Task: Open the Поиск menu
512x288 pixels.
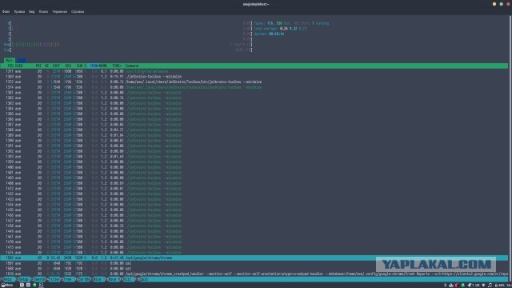Action: (x=43, y=11)
